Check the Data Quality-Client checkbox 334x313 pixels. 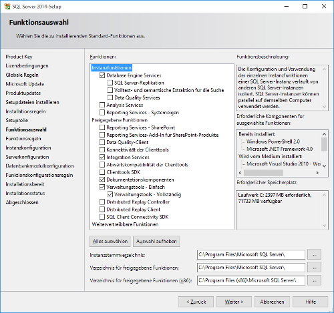pos(102,142)
